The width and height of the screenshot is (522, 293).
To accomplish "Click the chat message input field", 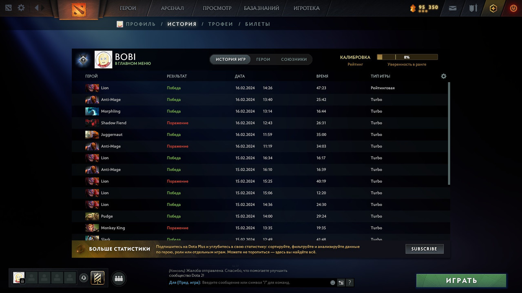I will point(265,282).
